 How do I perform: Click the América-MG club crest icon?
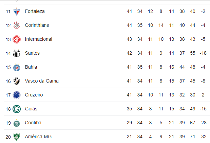tap(16, 137)
